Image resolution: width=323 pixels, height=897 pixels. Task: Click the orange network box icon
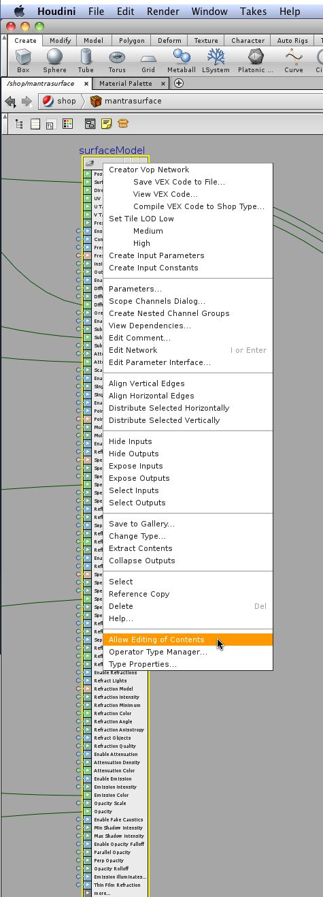[123, 124]
